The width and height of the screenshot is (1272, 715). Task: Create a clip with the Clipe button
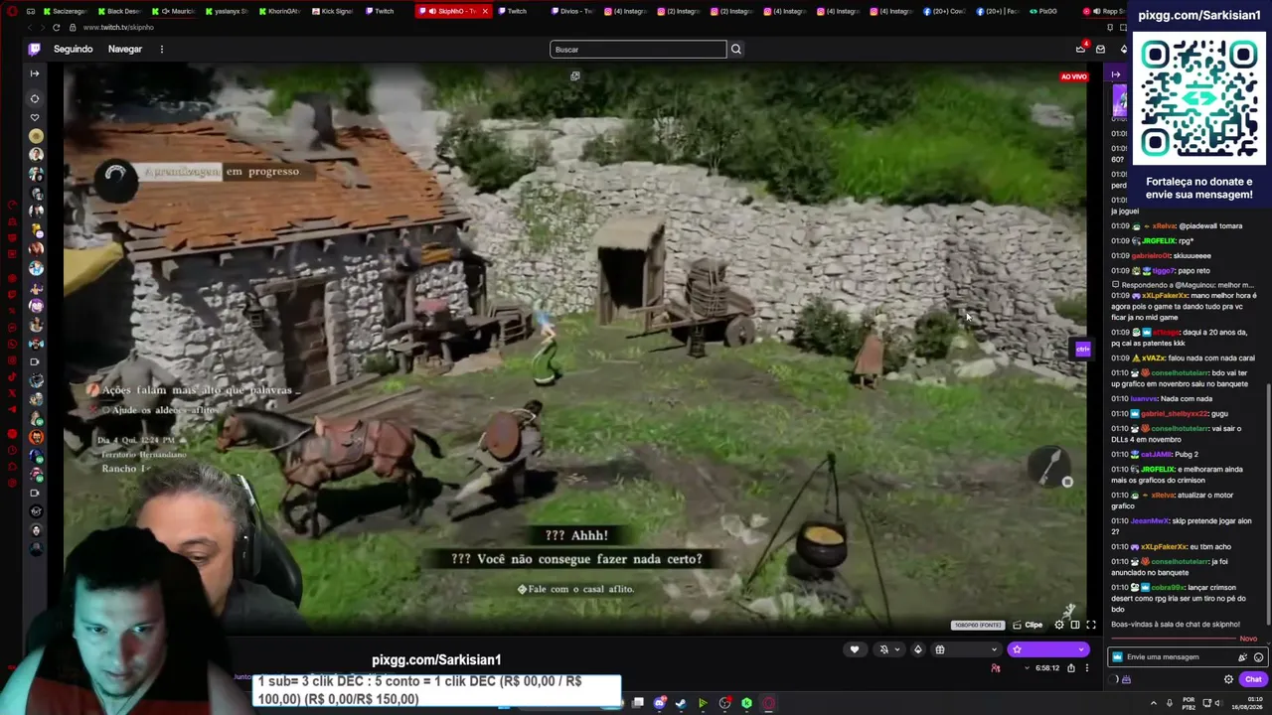point(1028,625)
